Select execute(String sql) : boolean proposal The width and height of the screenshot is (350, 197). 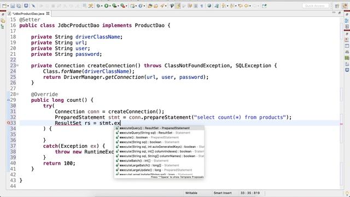(x=159, y=142)
